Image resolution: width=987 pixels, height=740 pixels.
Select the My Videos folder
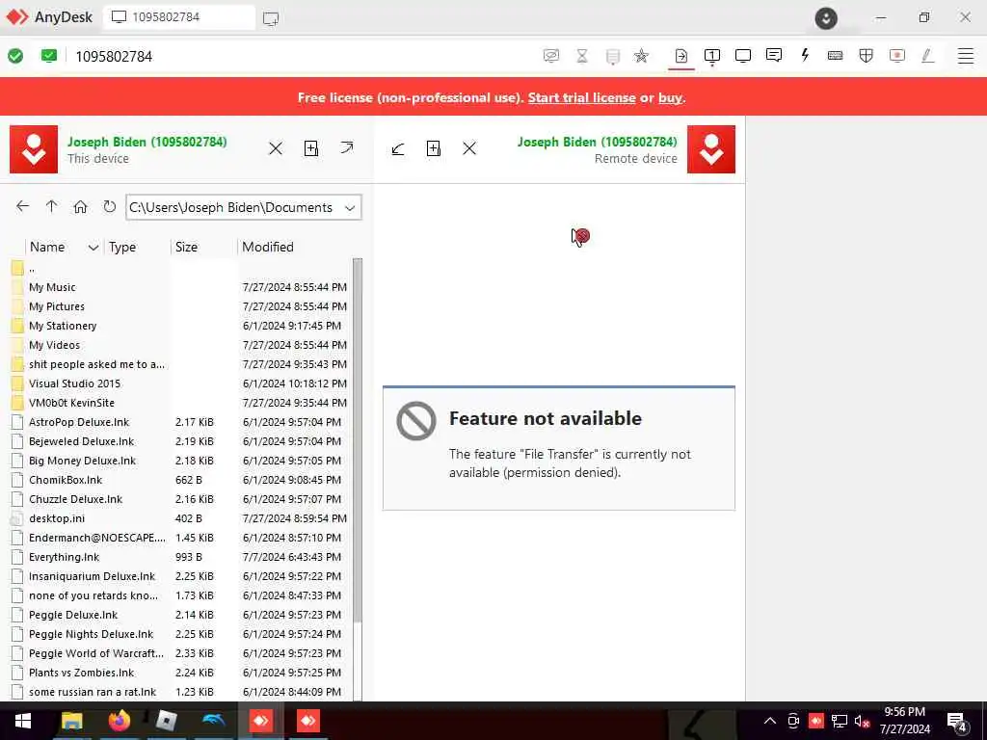tap(180, 345)
